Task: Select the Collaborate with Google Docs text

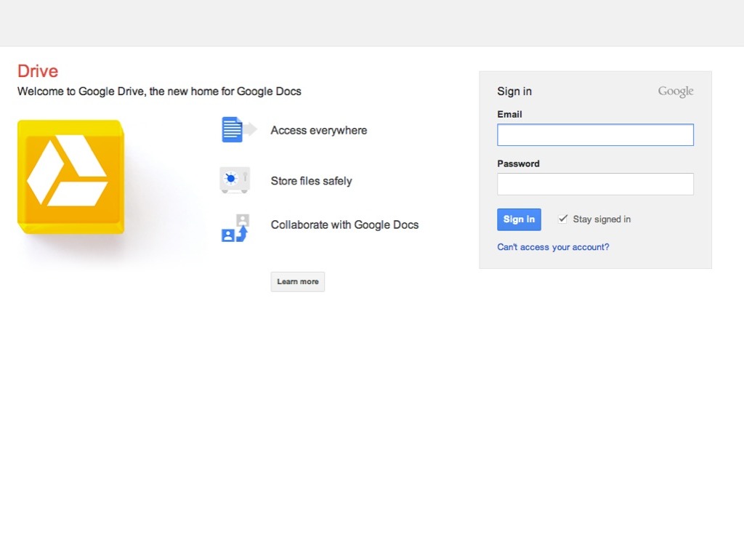Action: coord(344,225)
